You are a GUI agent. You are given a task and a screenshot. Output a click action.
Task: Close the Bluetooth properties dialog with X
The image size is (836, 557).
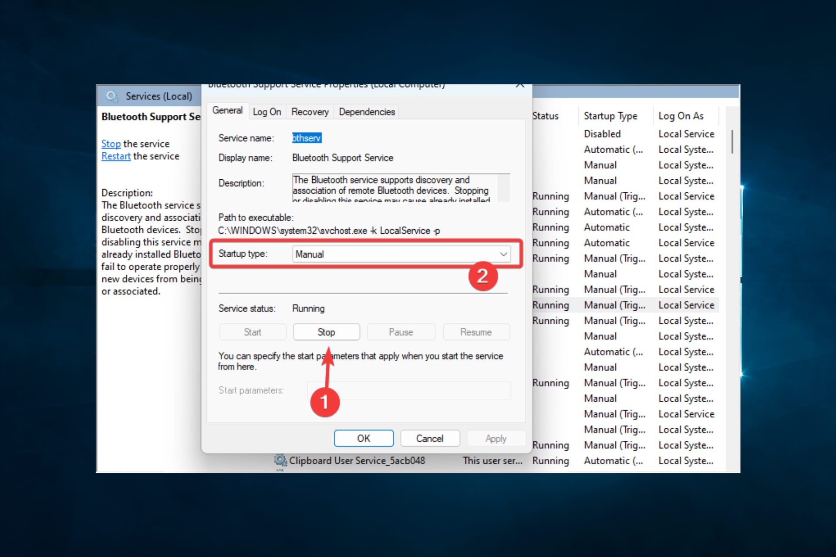(519, 85)
